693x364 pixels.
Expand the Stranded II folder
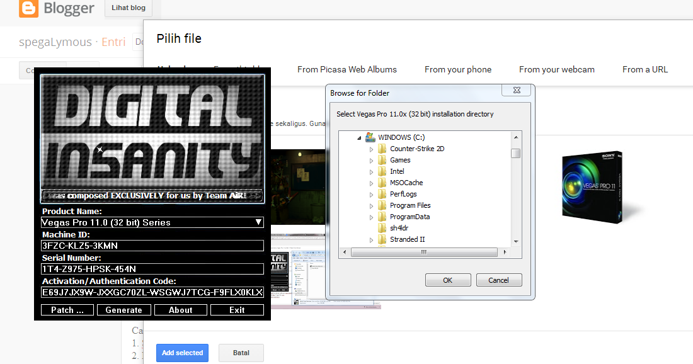371,240
